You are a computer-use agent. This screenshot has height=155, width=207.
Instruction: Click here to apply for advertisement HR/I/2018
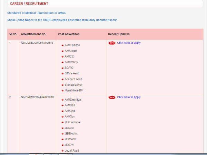coord(129,43)
